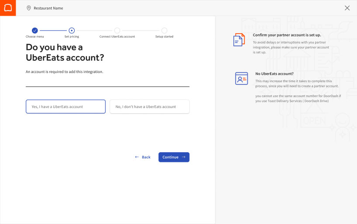Viewport: 357px width, 224px height.
Task: Click the "Do you have a UberEats account?" heading
Action: (x=65, y=52)
